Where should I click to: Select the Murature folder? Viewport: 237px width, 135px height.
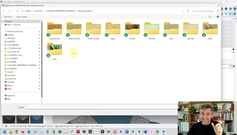point(152,31)
